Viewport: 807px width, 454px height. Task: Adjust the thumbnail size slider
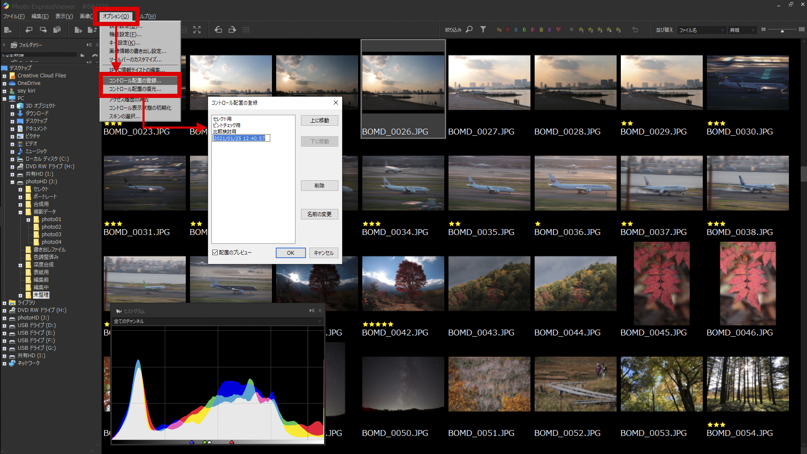pos(782,31)
